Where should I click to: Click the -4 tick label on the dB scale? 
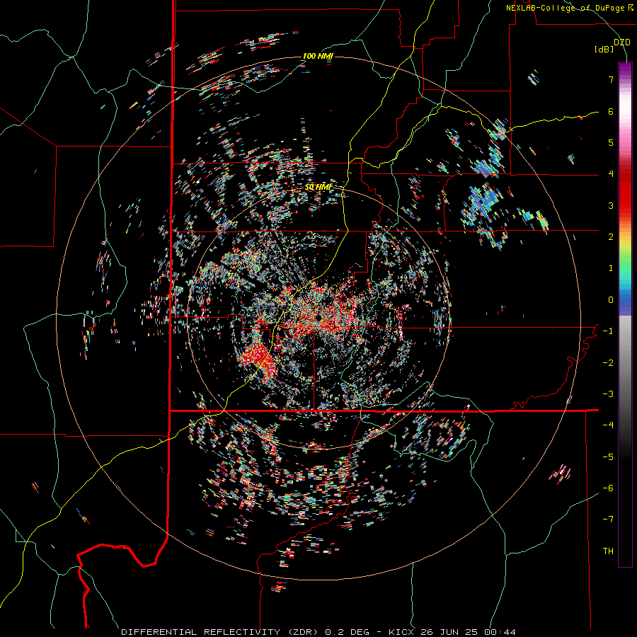[x=608, y=425]
